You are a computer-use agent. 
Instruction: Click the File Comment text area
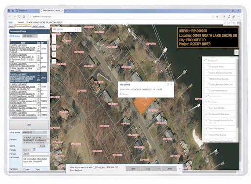[x=36, y=161]
